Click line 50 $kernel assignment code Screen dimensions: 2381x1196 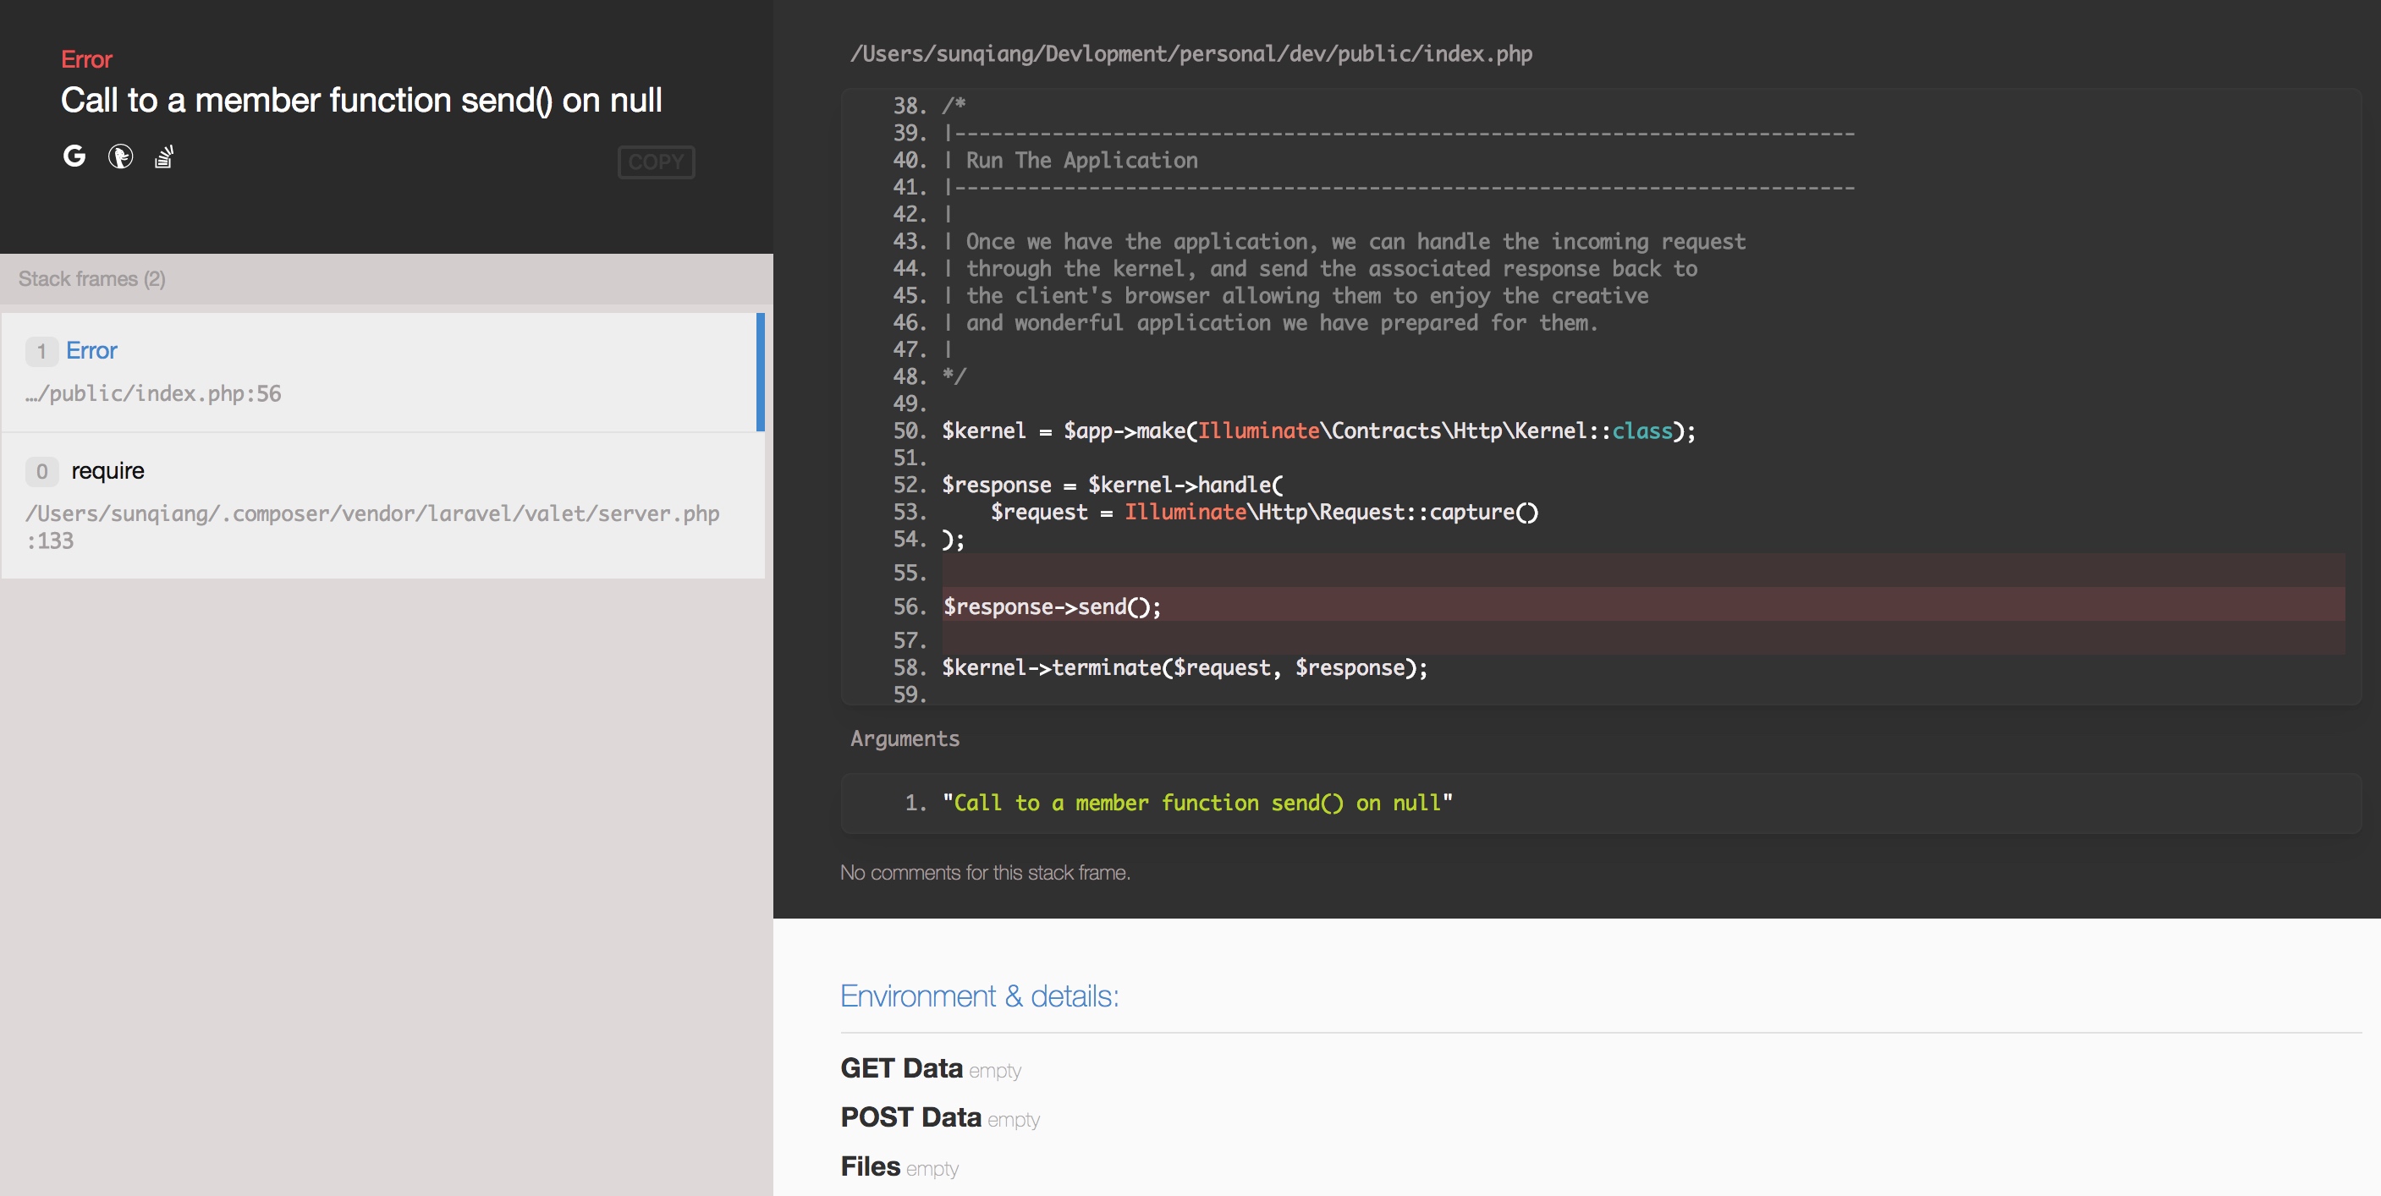[x=1319, y=431]
